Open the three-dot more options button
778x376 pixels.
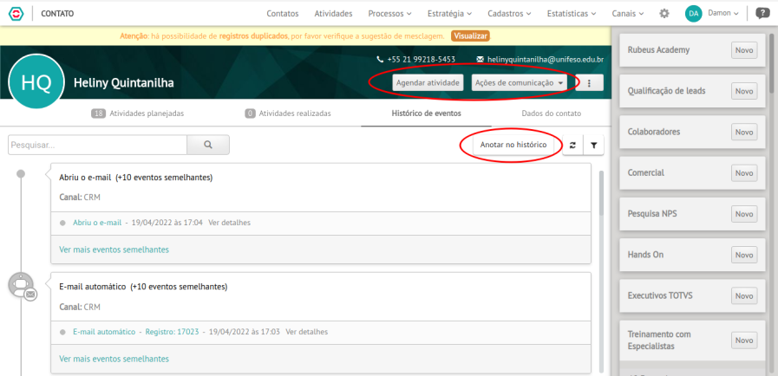590,82
